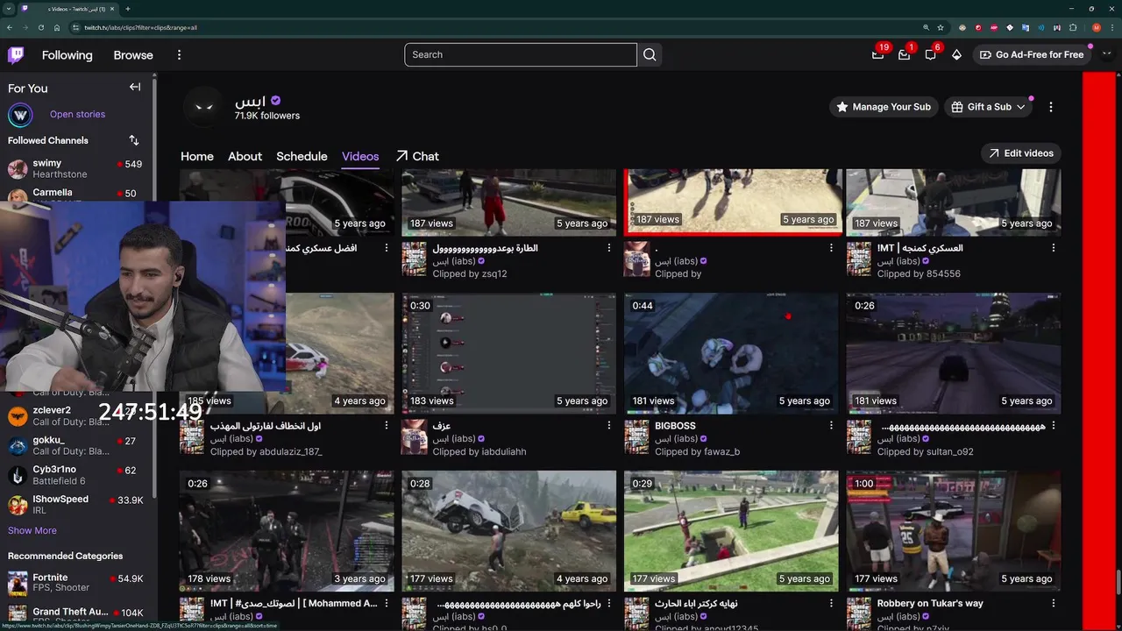
Task: Open a new browser tab
Action: click(x=128, y=9)
